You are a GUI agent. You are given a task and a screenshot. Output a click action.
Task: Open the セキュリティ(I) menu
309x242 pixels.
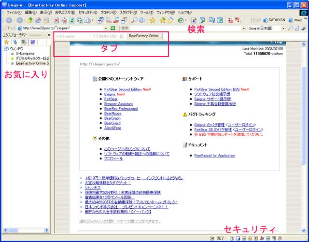tap(88, 13)
